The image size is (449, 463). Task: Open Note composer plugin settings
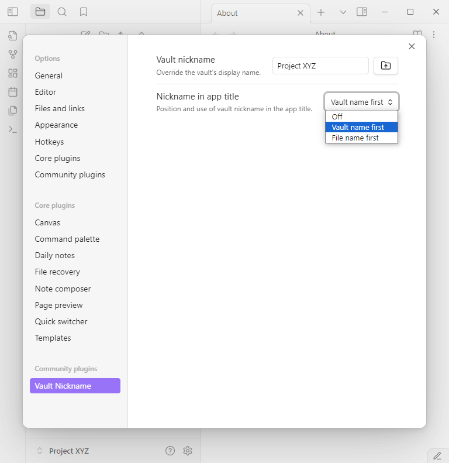pyautogui.click(x=75, y=289)
